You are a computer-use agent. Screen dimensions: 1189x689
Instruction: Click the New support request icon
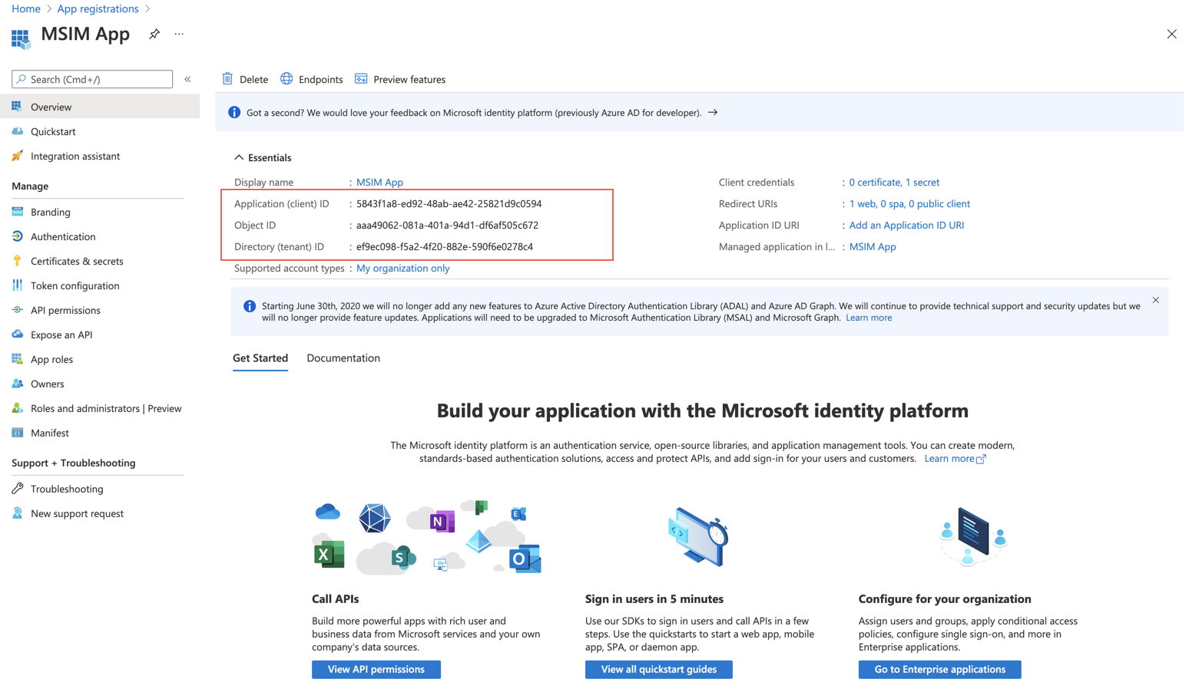click(x=17, y=513)
